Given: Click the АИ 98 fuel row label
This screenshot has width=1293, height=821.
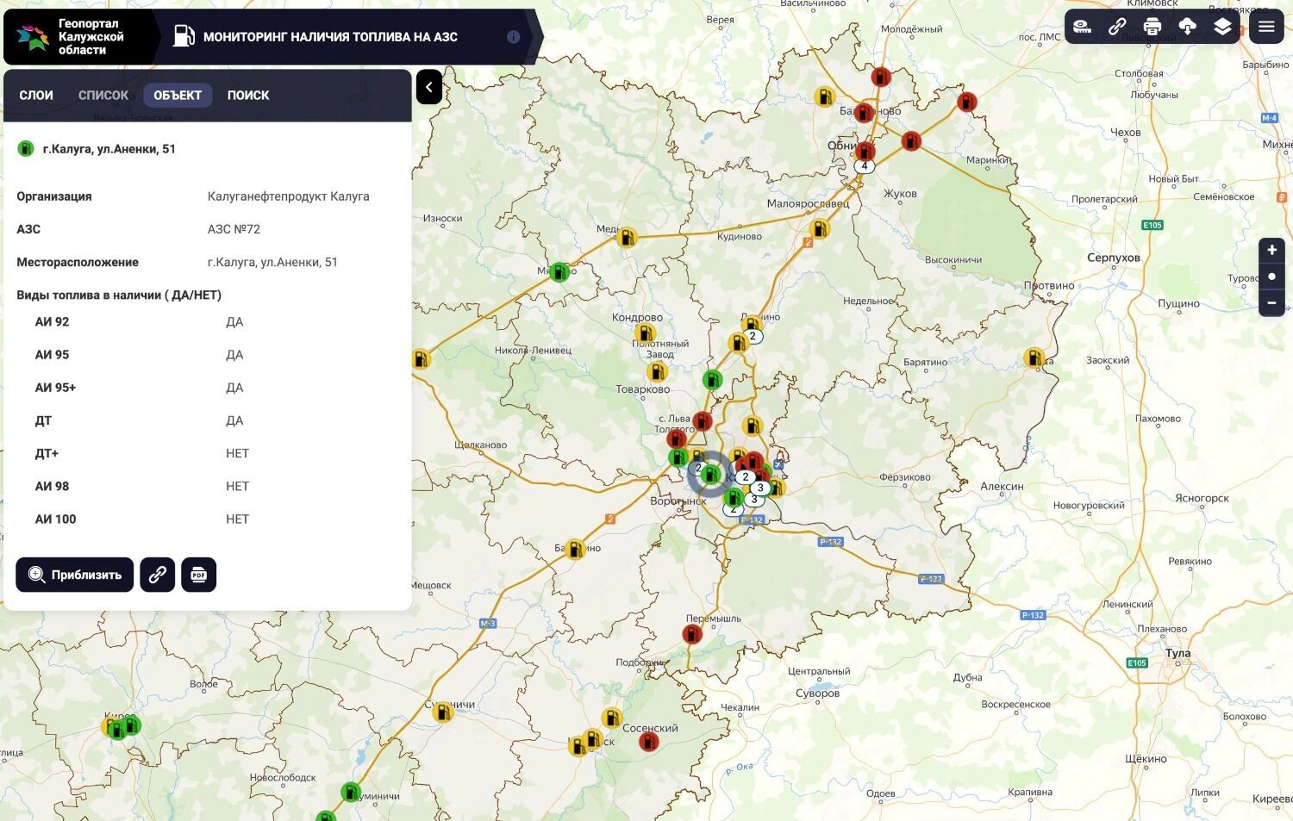Looking at the screenshot, I should point(52,486).
